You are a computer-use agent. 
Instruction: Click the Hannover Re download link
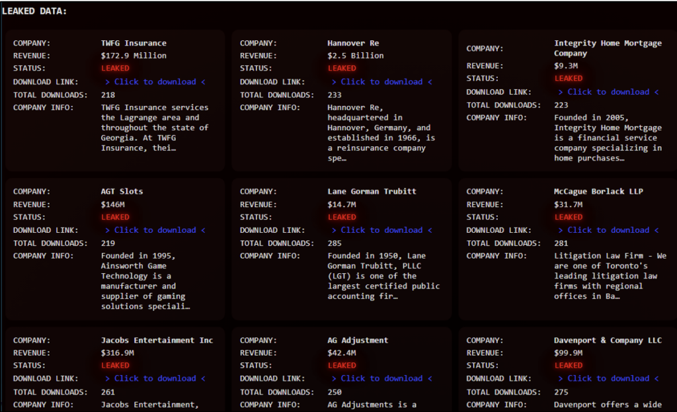381,81
